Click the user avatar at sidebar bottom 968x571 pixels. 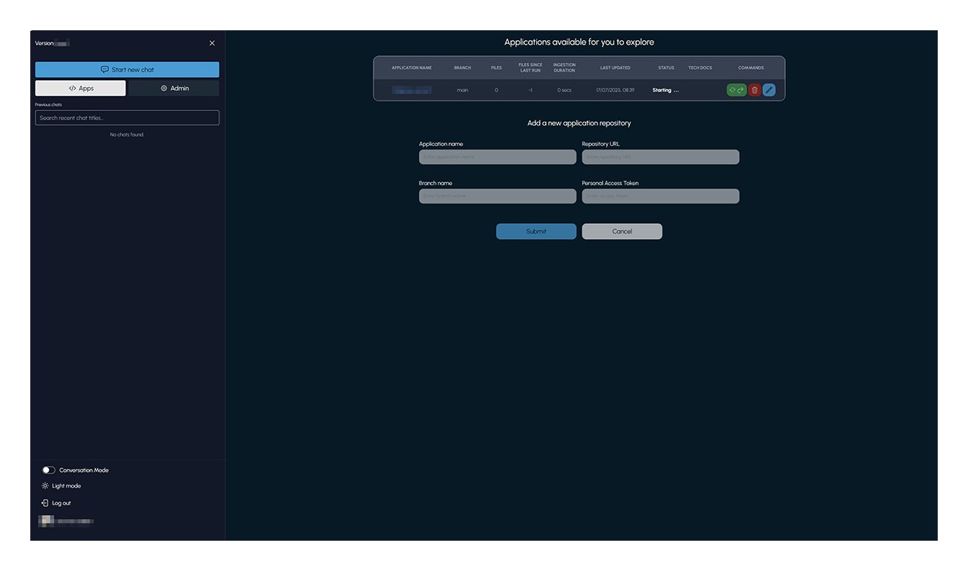[x=46, y=521]
